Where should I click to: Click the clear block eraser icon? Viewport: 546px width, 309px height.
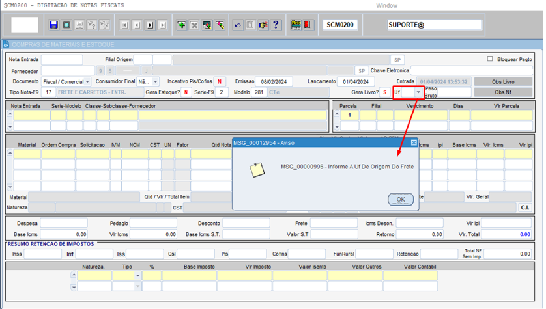(207, 25)
